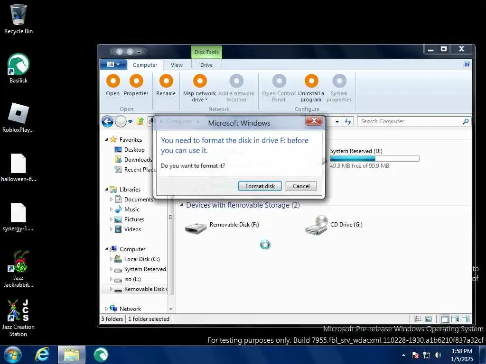Select the halloween-8 file icon on desktop
Screen dimensions: 486x364
19,167
